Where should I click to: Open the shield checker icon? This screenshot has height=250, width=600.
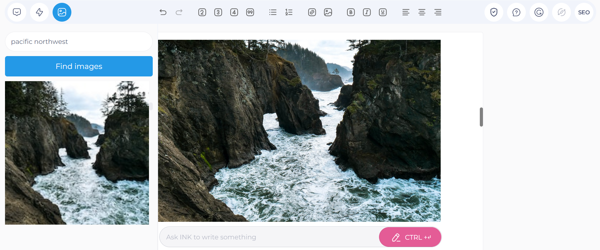pyautogui.click(x=494, y=12)
